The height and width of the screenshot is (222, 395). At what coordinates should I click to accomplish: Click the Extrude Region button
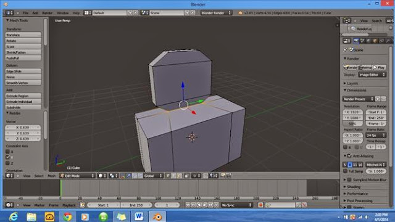tap(23, 96)
